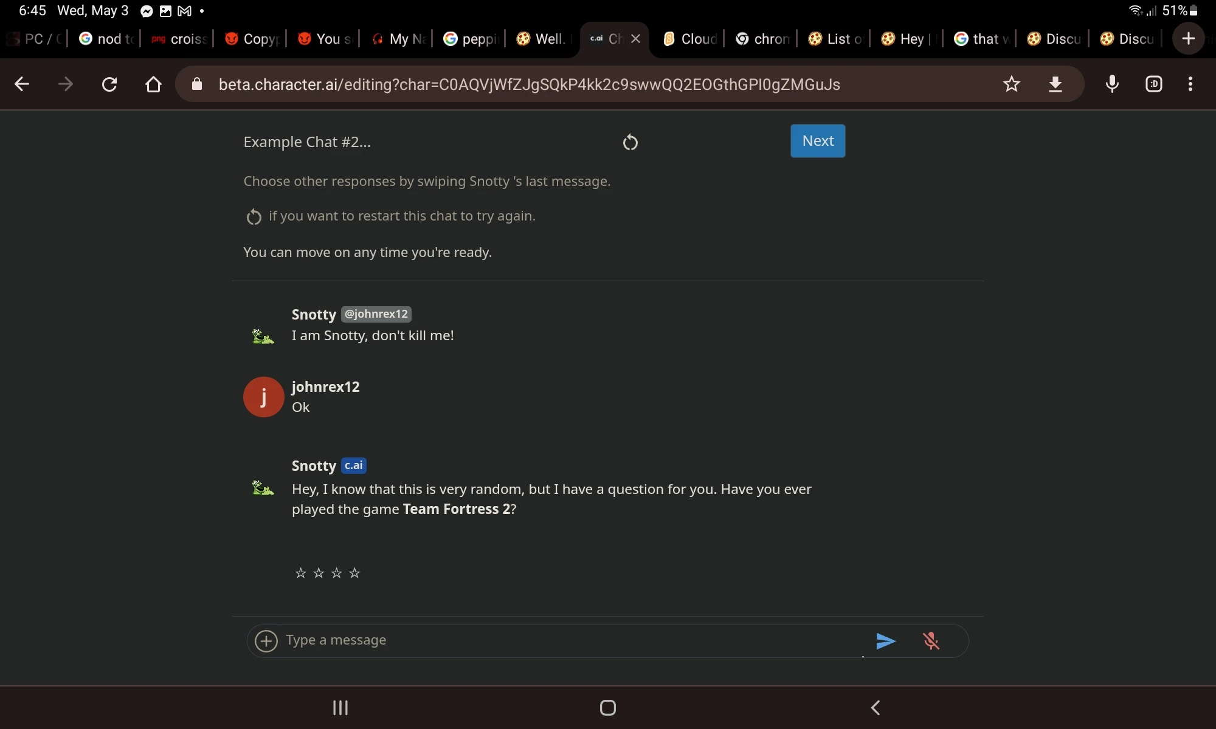Rate Snotty's reply with the first star
This screenshot has width=1216, height=729.
pos(300,573)
